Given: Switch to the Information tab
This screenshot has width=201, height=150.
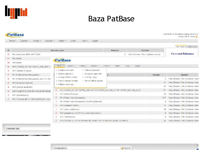Looking at the screenshot, I should tap(181, 47).
